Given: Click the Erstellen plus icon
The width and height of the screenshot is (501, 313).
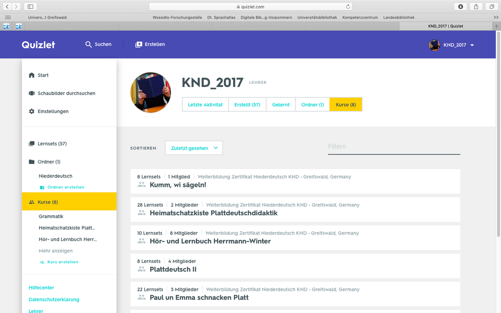Looking at the screenshot, I should tap(139, 44).
